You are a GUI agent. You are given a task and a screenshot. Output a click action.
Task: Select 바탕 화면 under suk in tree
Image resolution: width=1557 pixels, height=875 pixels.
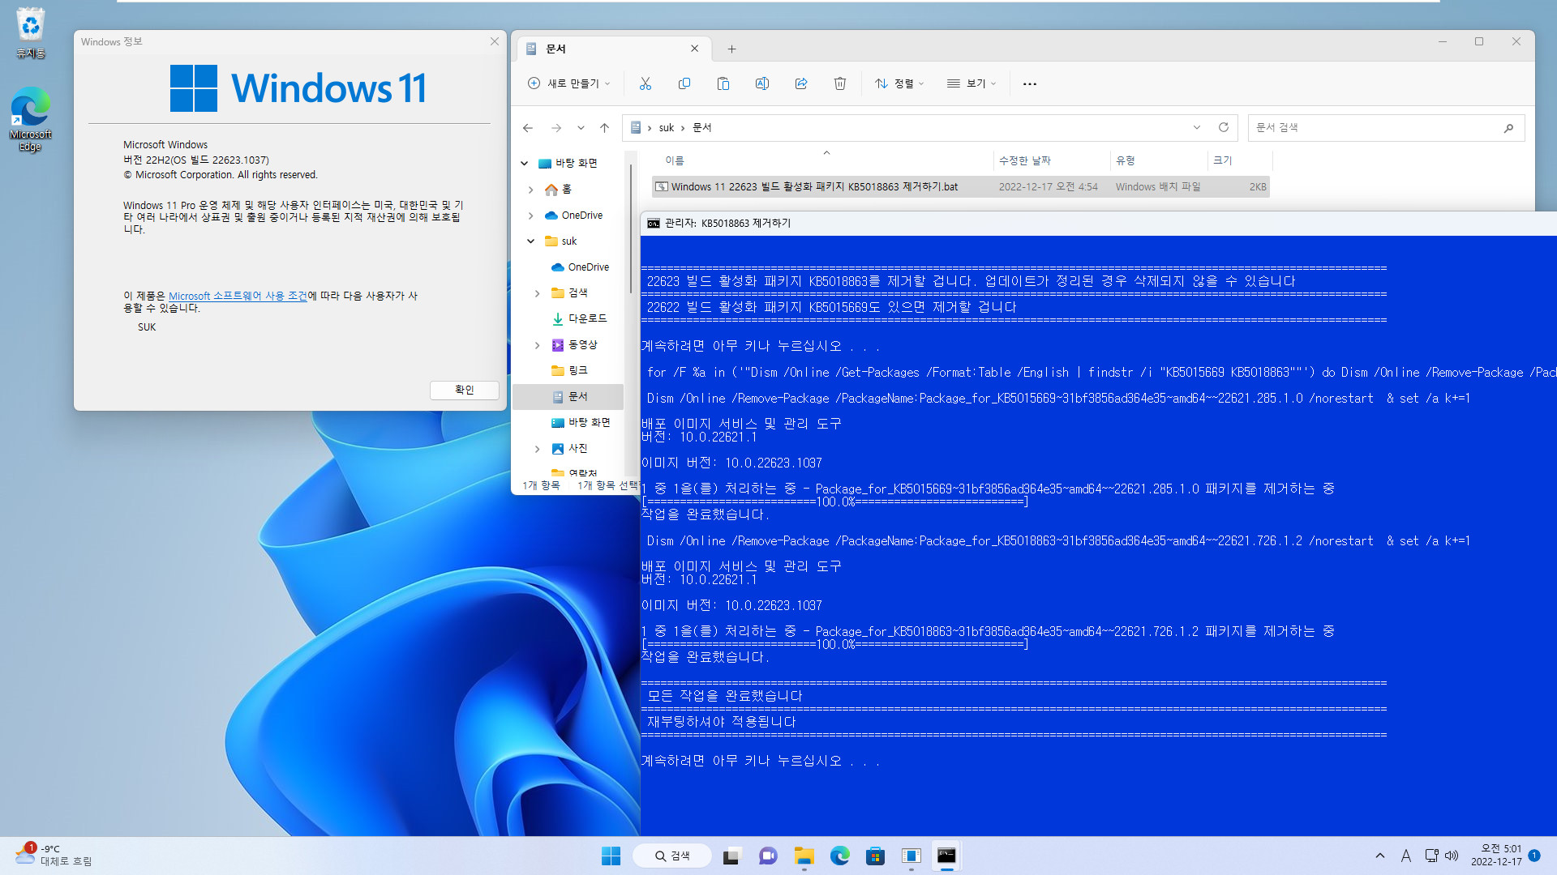(581, 422)
